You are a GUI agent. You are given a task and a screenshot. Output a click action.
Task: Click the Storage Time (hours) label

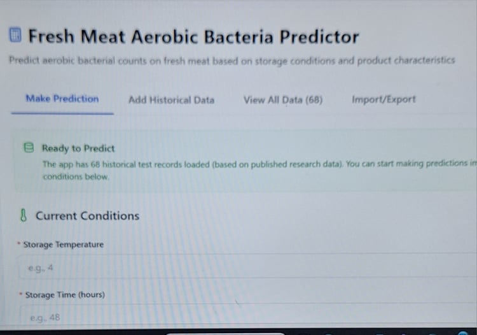[x=65, y=295]
